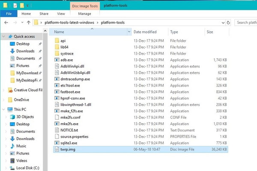Click the mke2fs.exe application icon

[57, 124]
